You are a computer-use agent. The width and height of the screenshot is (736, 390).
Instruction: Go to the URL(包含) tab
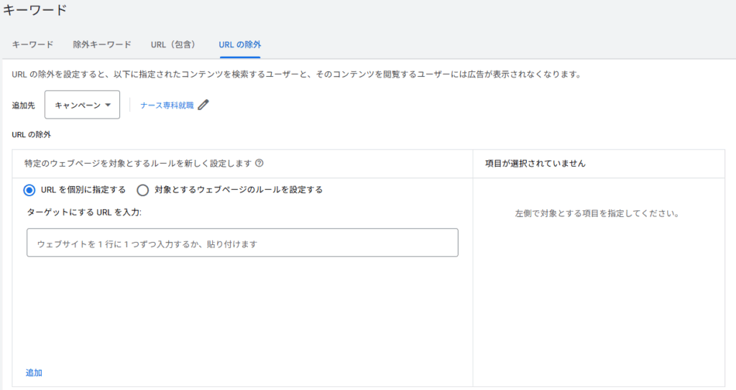(x=173, y=45)
